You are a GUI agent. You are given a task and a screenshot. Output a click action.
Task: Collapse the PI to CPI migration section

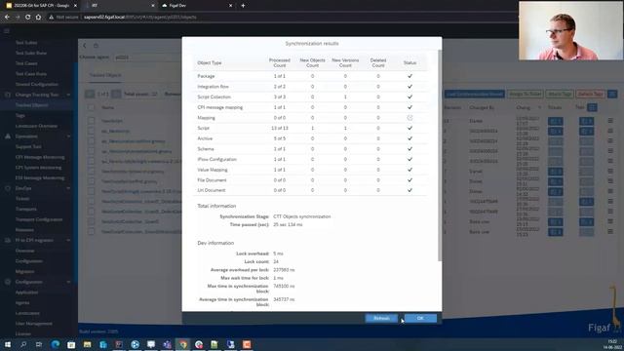68,241
